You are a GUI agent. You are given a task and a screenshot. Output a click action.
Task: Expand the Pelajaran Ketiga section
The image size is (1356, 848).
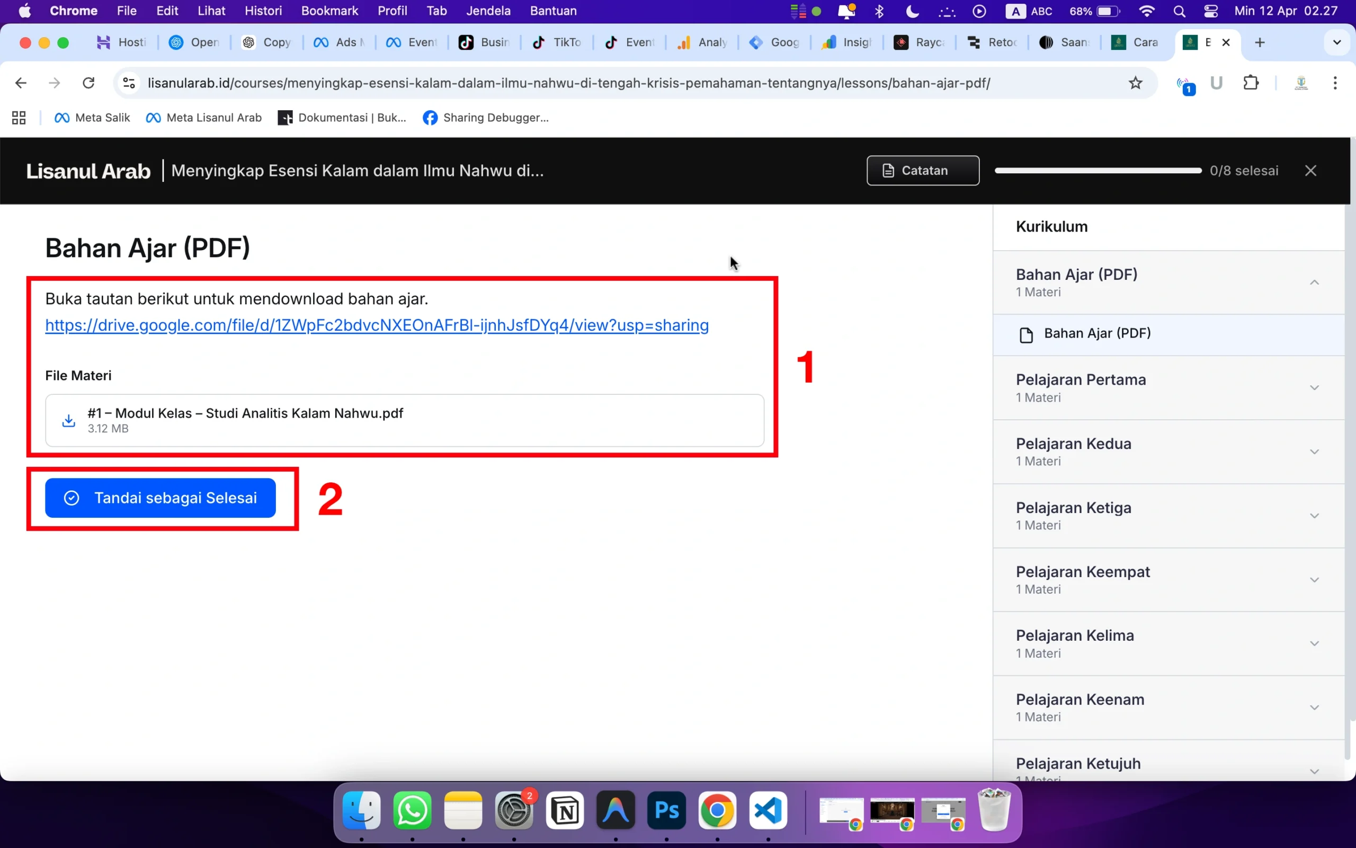1314,516
